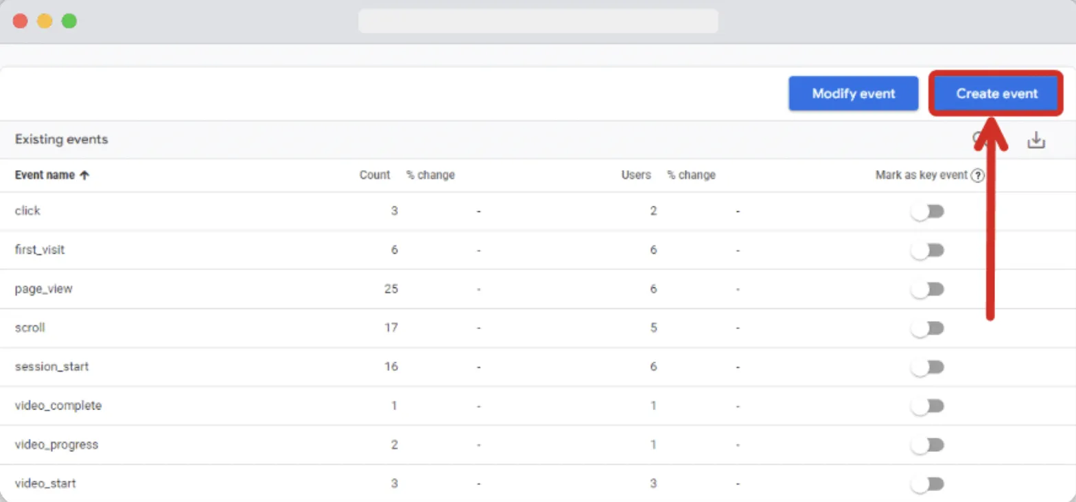The image size is (1076, 502).
Task: Minimize window with yellow button
Action: 45,21
